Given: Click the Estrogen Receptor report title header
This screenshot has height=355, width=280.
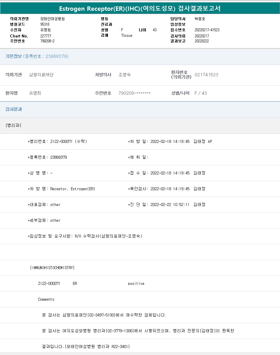Looking at the screenshot, I should 140,8.
